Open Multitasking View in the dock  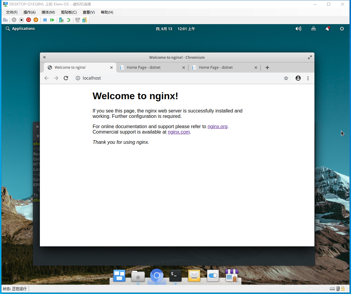coord(119,276)
